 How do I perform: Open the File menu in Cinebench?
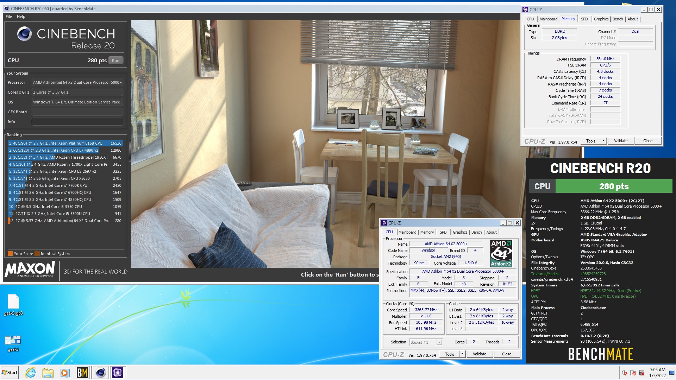click(x=9, y=17)
